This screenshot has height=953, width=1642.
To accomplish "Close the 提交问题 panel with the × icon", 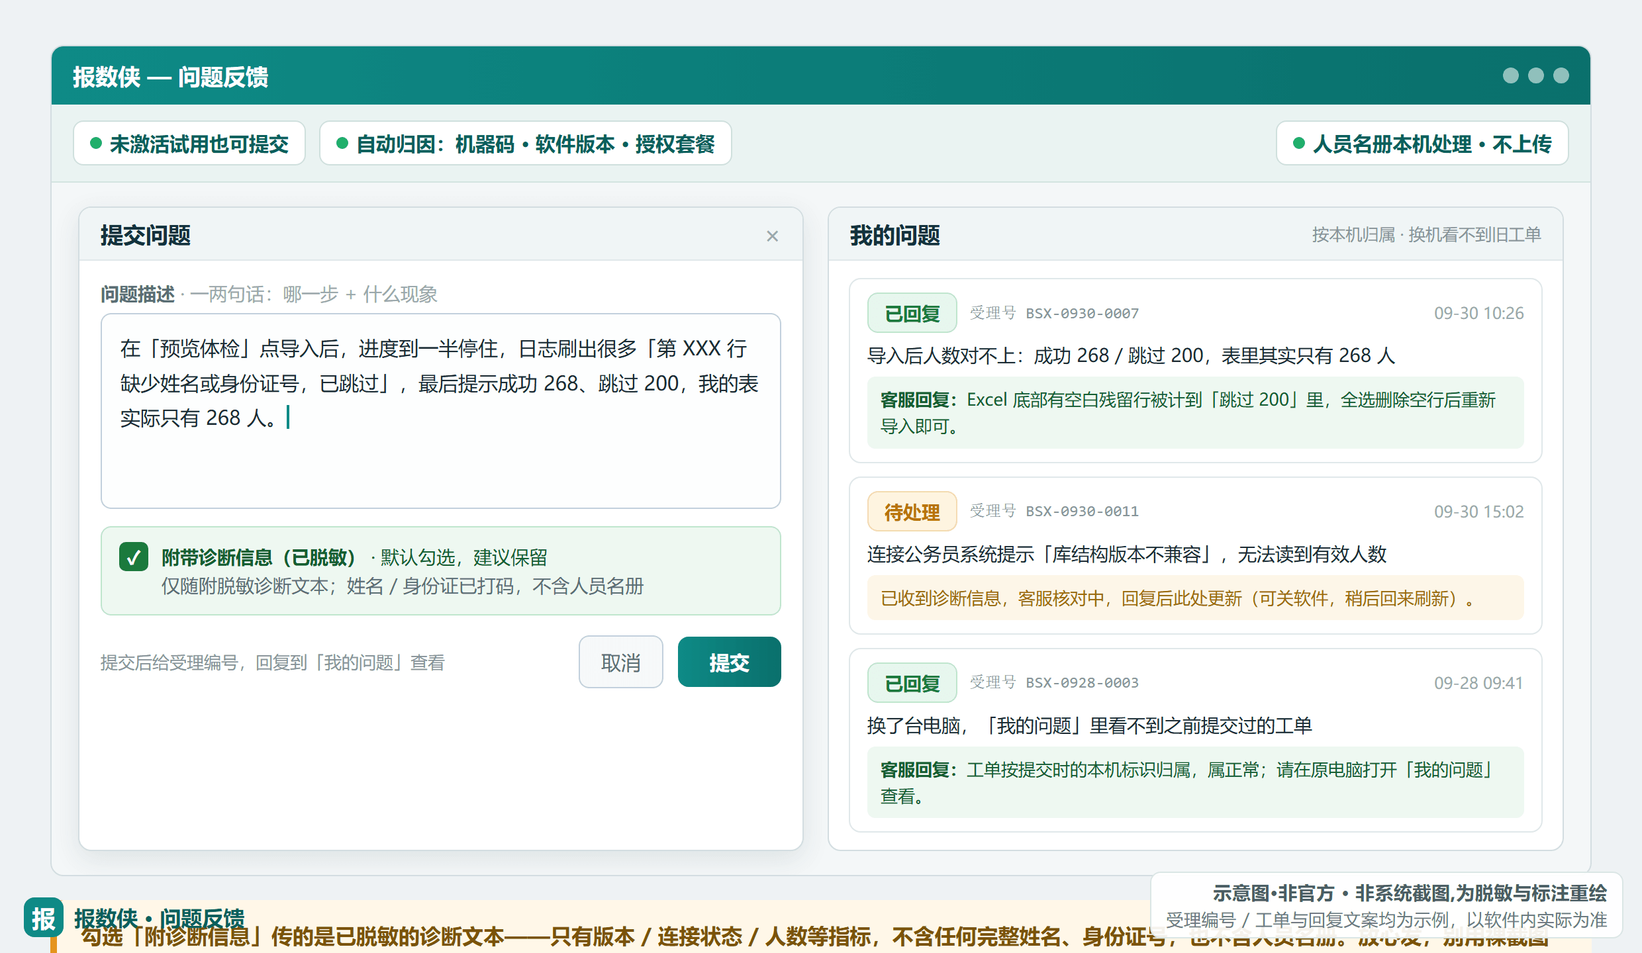I will tap(772, 236).
